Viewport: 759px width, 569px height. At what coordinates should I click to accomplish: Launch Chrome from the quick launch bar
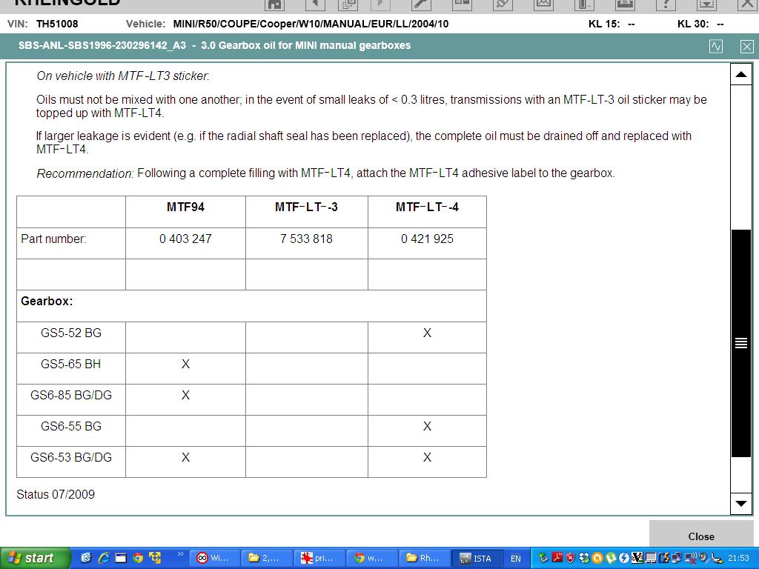[x=138, y=558]
